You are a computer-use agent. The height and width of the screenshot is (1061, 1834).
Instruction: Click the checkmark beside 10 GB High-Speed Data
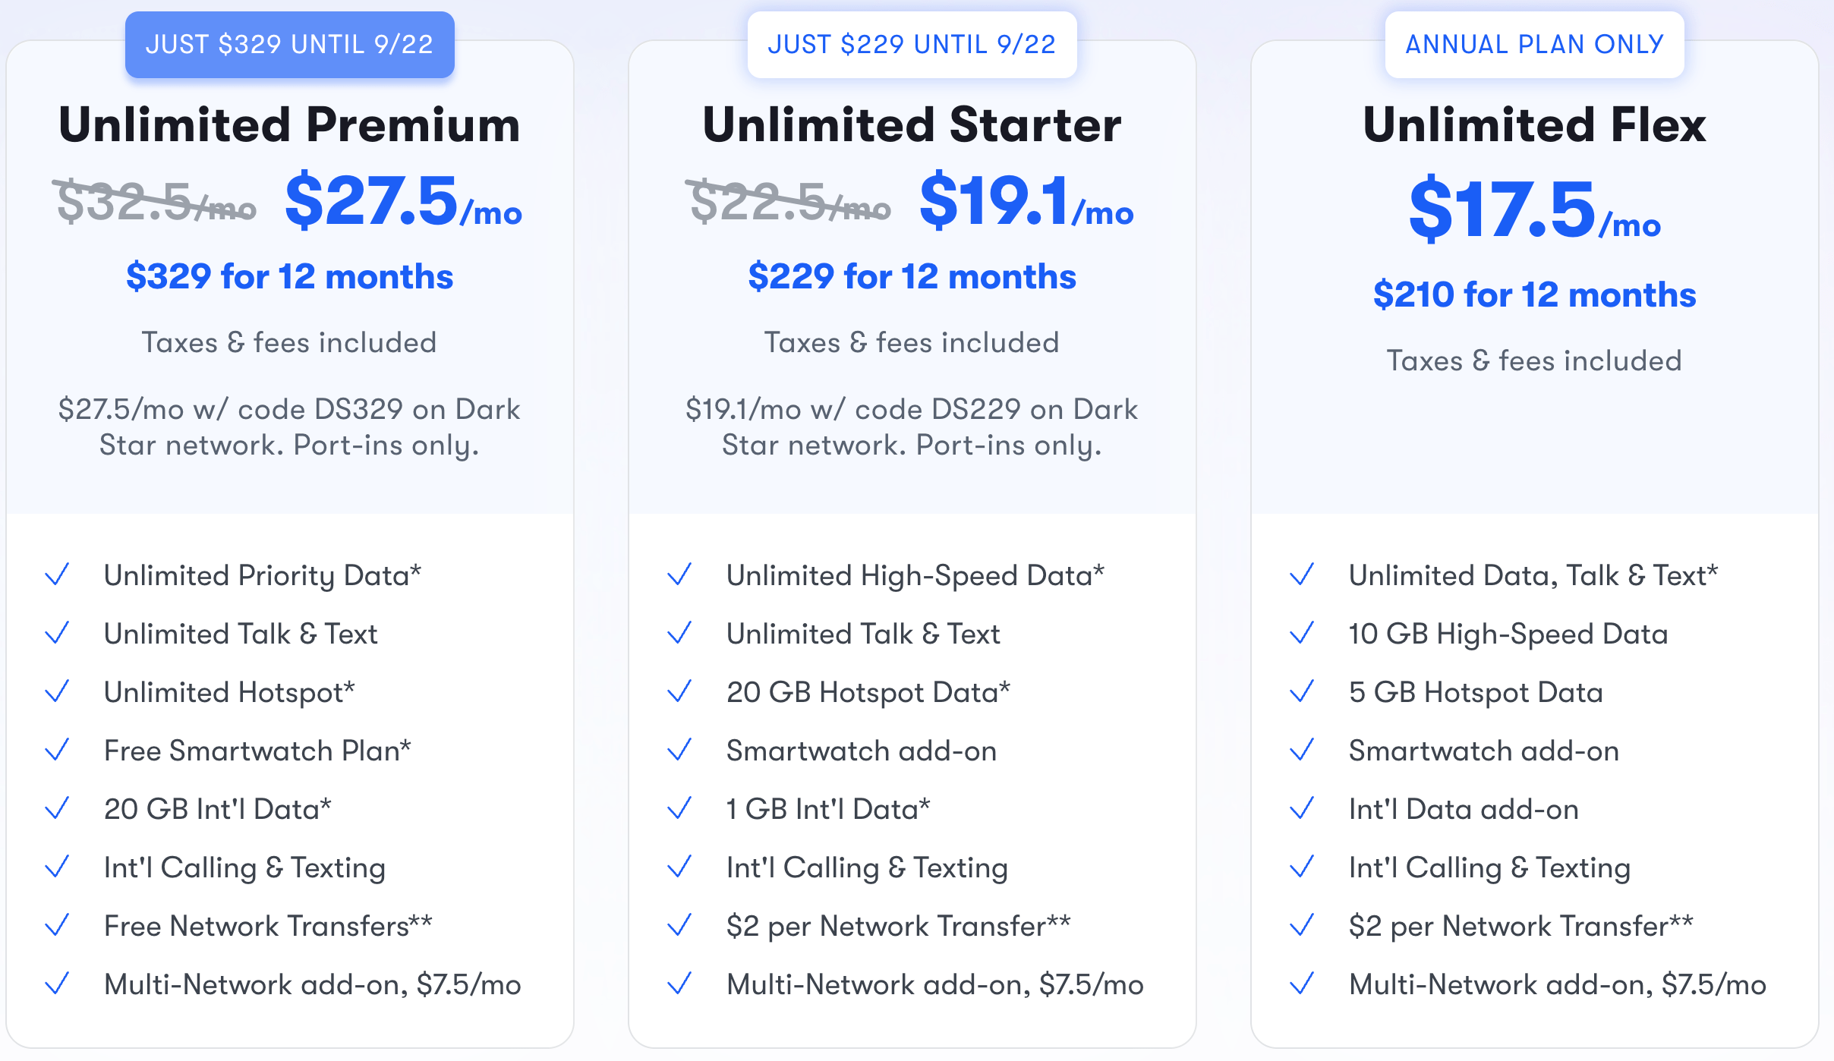(1303, 633)
